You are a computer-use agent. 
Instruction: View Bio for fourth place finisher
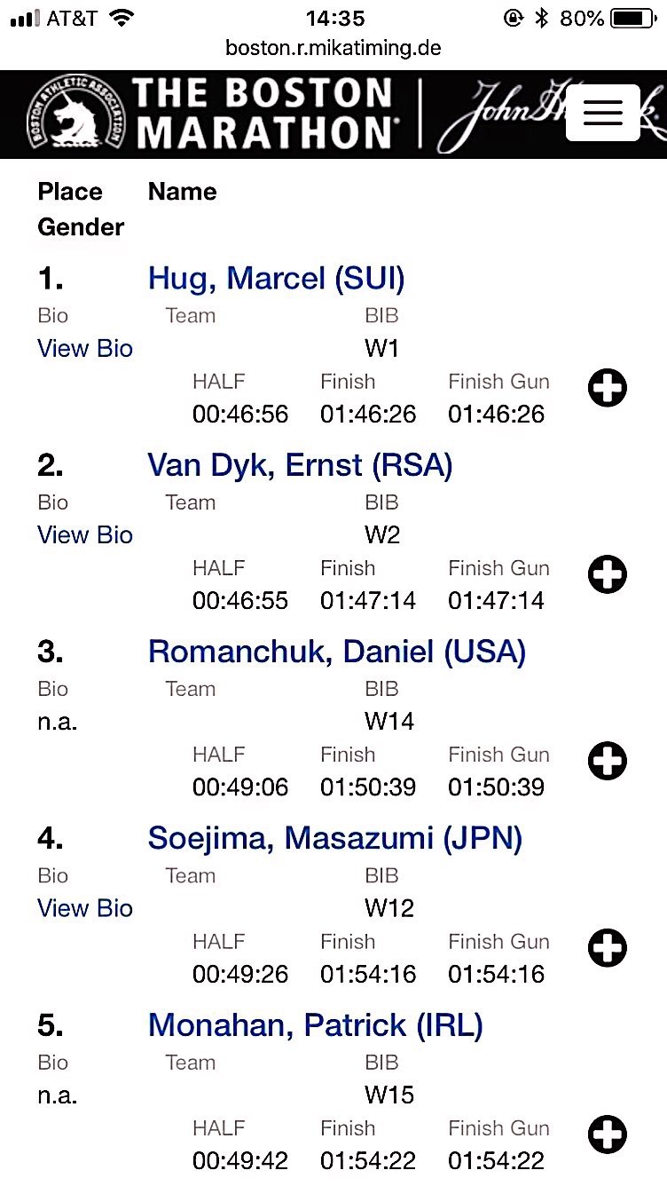click(85, 908)
